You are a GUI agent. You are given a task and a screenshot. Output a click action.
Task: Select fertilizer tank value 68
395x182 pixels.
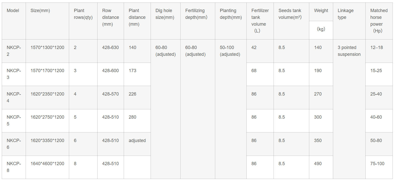click(260, 74)
